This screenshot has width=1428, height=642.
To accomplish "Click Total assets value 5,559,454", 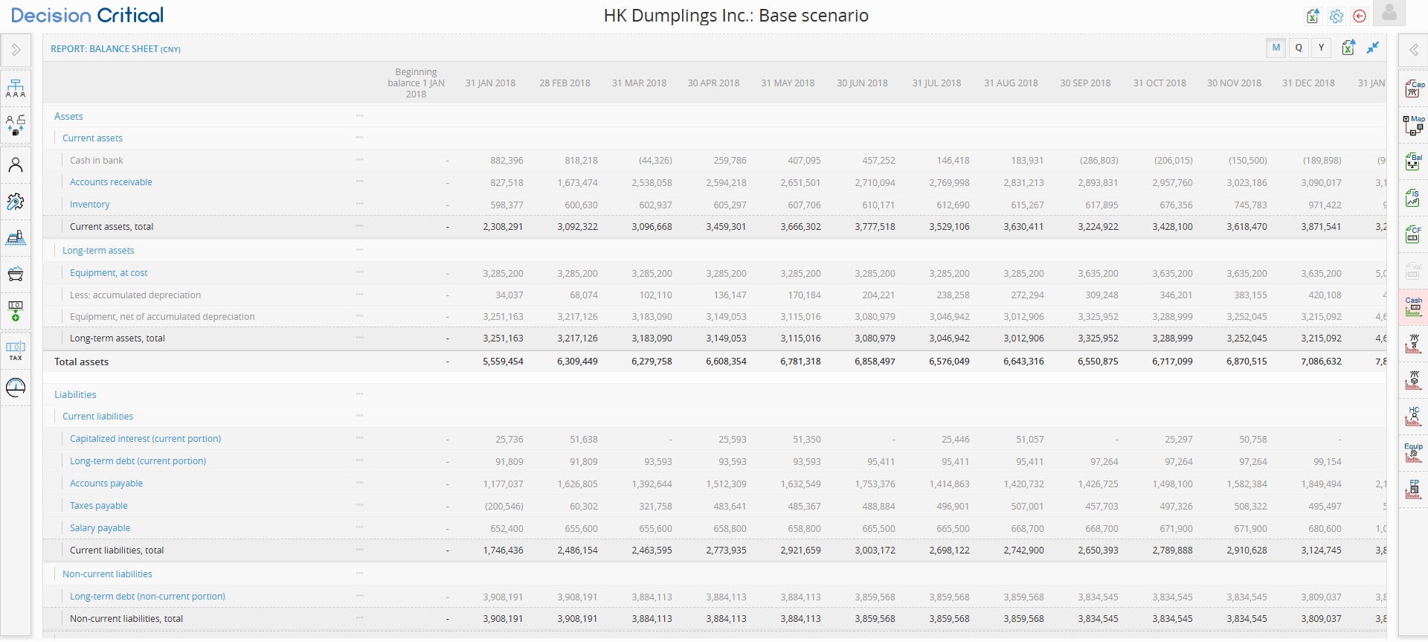I will [503, 362].
